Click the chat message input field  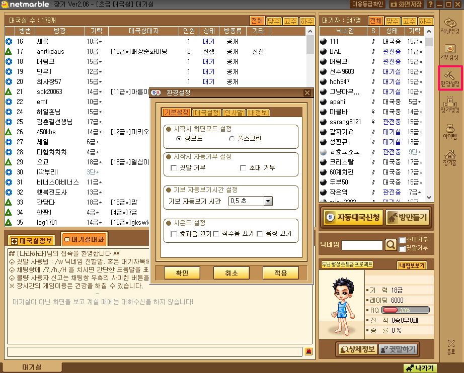tap(154, 351)
